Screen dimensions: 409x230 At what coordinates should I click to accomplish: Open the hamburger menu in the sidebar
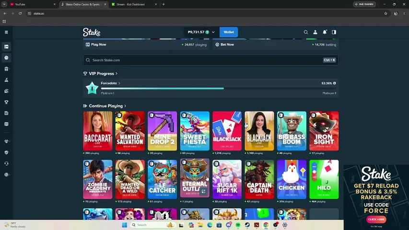click(x=6, y=32)
